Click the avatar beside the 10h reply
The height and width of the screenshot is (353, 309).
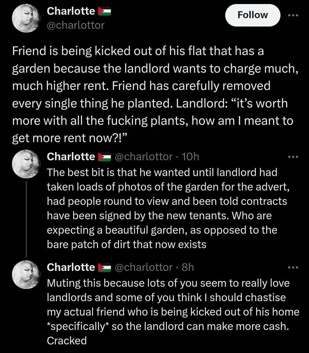tap(26, 164)
